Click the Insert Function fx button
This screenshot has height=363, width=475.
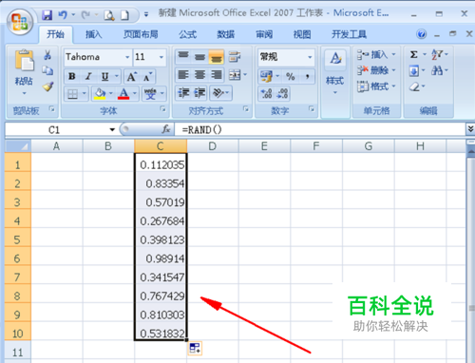166,129
